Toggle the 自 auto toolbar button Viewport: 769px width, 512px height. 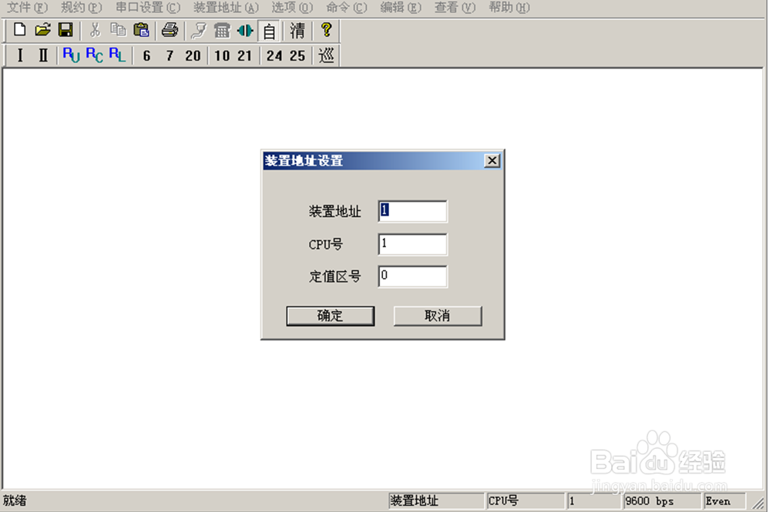269,31
